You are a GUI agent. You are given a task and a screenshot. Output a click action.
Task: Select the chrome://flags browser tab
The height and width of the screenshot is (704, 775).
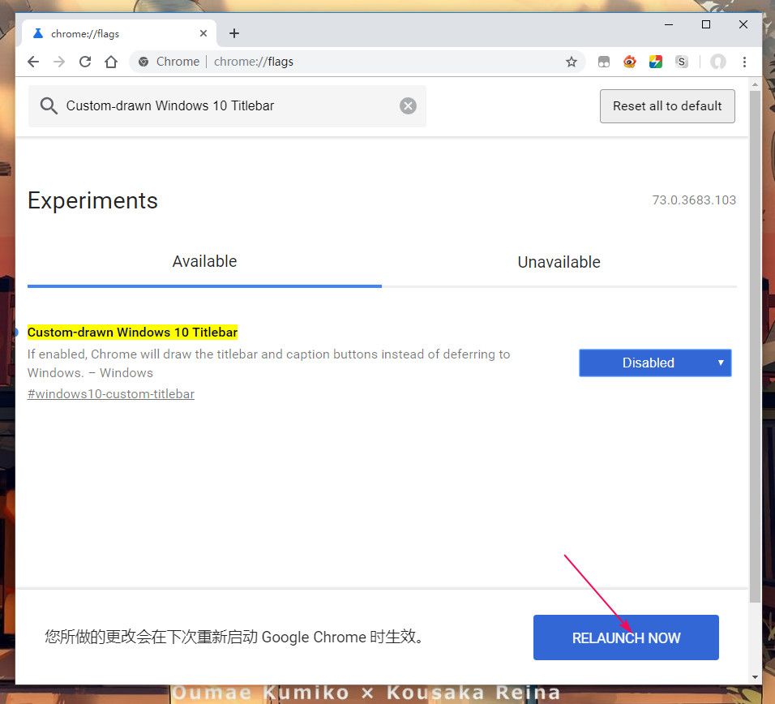pyautogui.click(x=119, y=33)
